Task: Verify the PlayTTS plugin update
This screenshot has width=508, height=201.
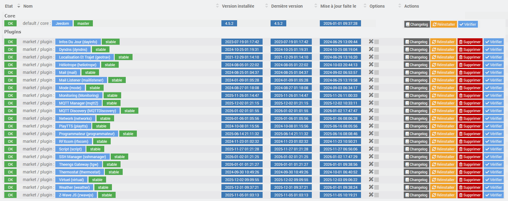Action: coord(494,126)
